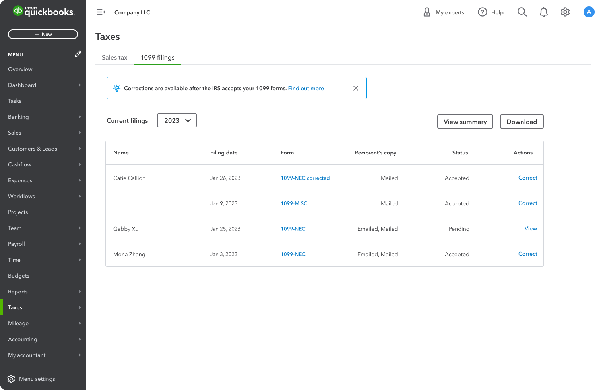Viewport: 601px width, 390px height.
Task: Follow the Find out more link
Action: click(306, 88)
